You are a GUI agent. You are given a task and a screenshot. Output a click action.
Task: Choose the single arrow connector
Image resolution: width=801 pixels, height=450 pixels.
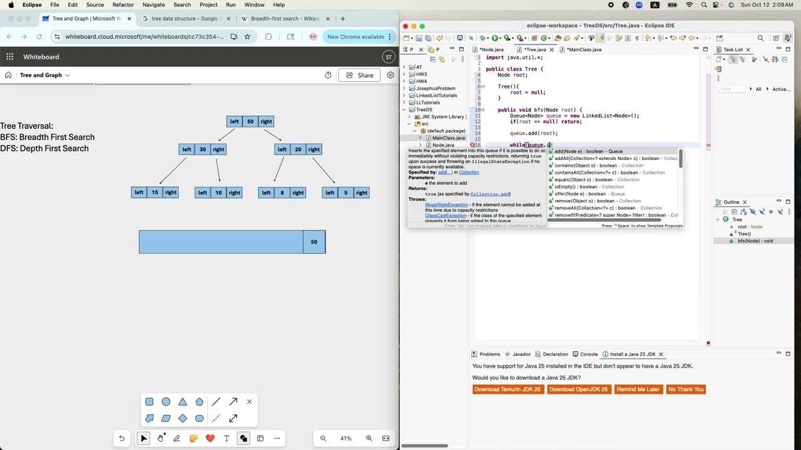coord(233,402)
